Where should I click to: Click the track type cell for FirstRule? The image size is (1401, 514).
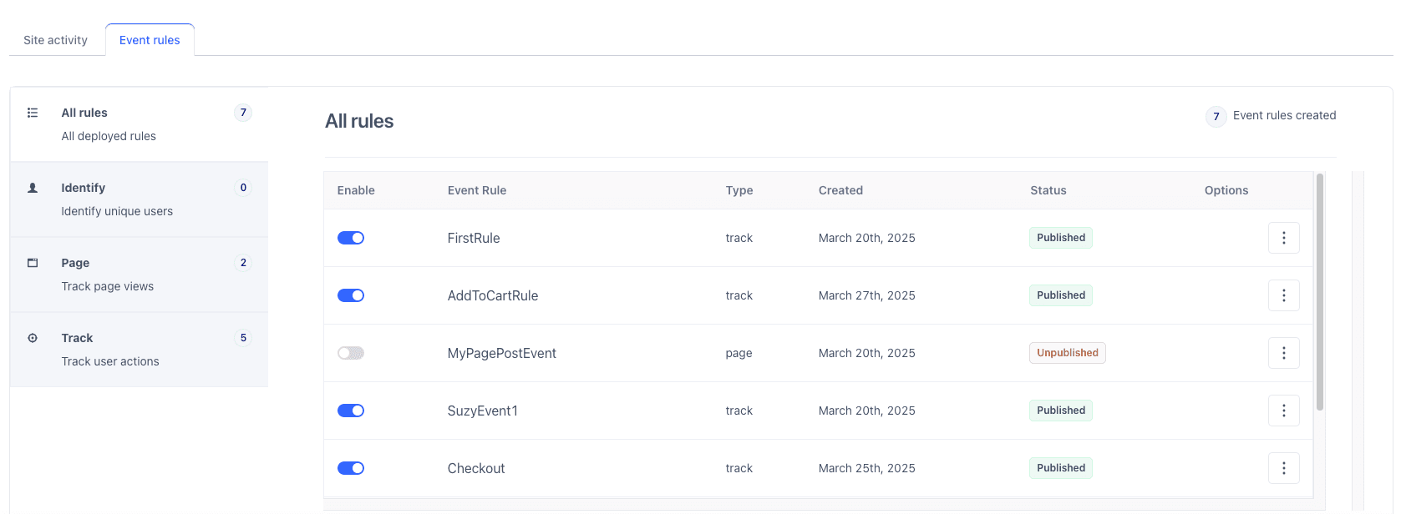coord(739,238)
